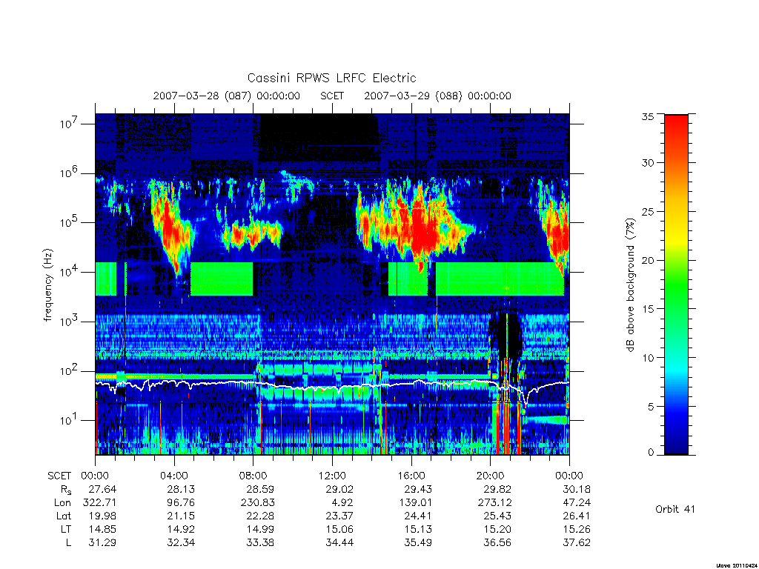Click the '10^1' frequency tick label
The image size is (759, 569).
[70, 421]
